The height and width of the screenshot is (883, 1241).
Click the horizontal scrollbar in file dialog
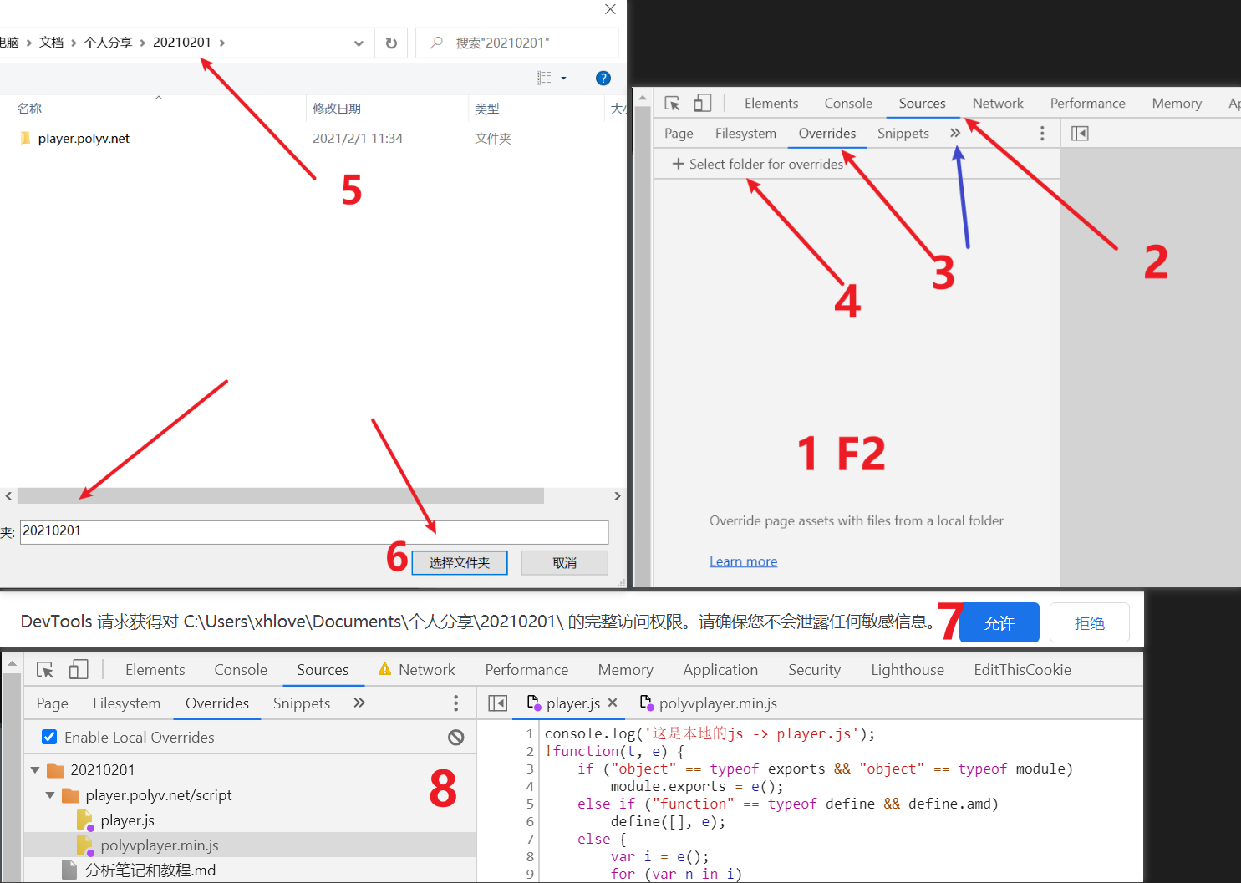[x=281, y=496]
